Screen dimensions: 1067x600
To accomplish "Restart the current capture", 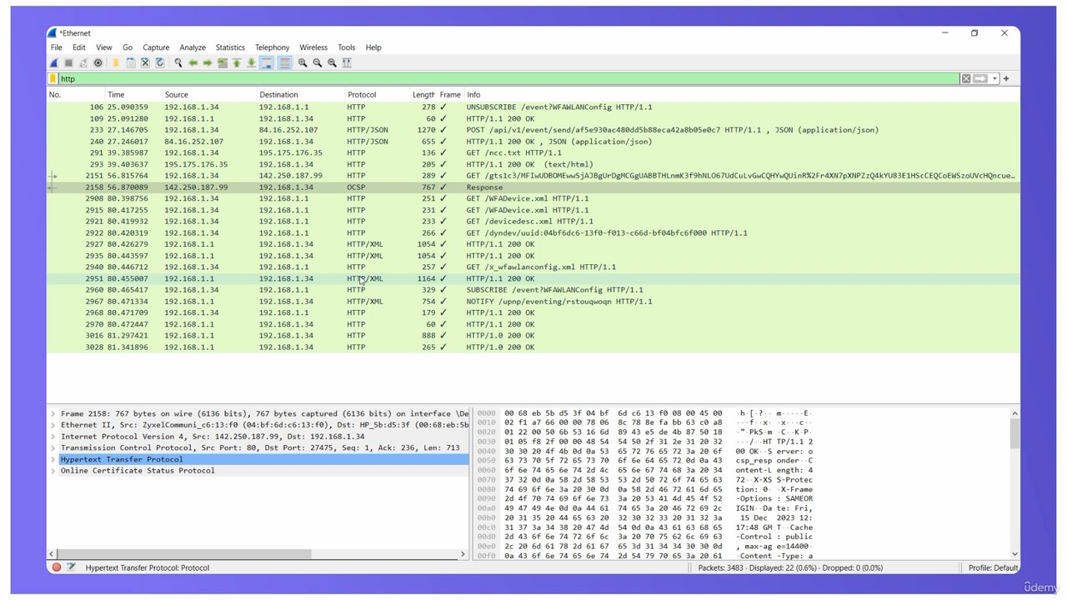I will (x=83, y=62).
